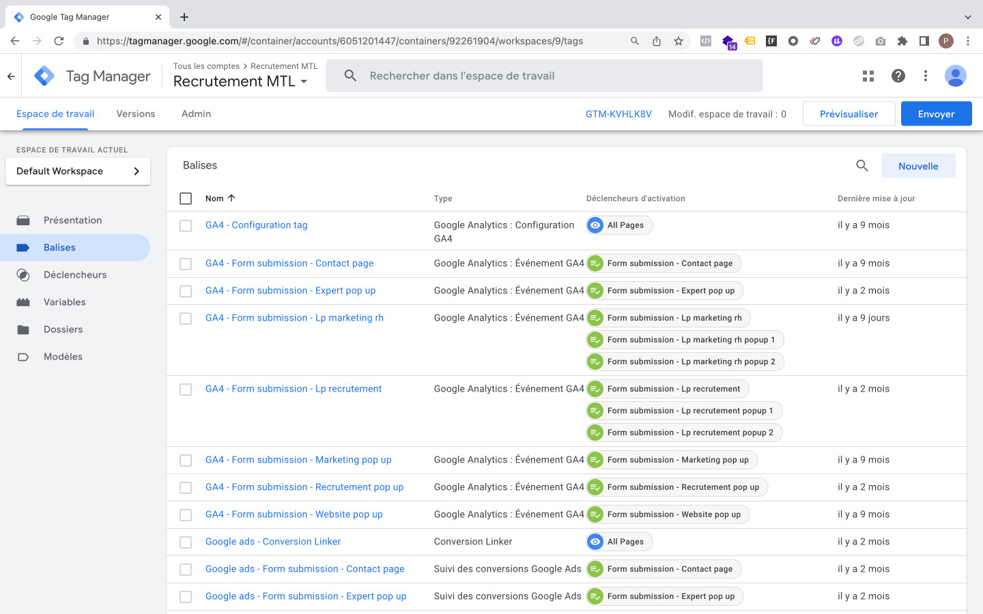Click the Chrome profile avatar P

pos(946,41)
